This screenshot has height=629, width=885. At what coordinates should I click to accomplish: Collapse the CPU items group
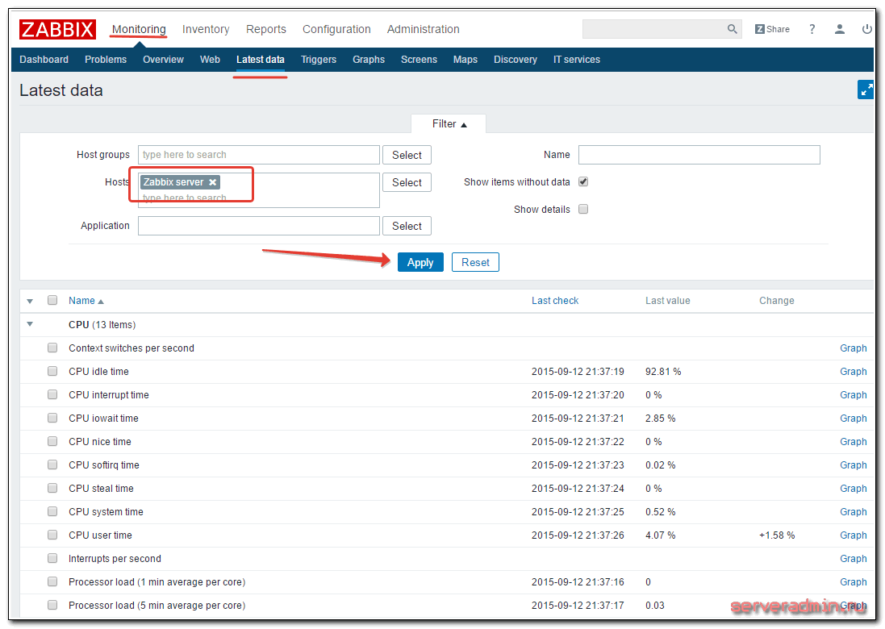coord(31,325)
